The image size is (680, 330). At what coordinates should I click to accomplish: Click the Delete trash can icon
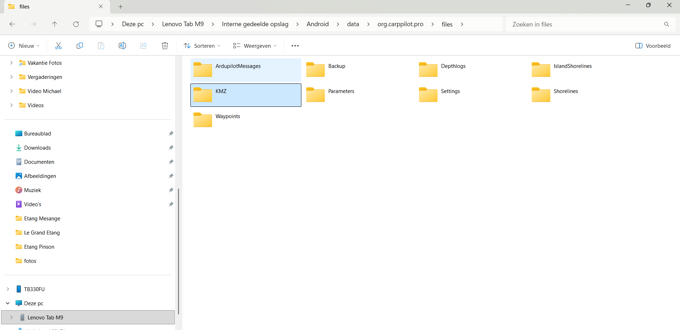tap(165, 46)
